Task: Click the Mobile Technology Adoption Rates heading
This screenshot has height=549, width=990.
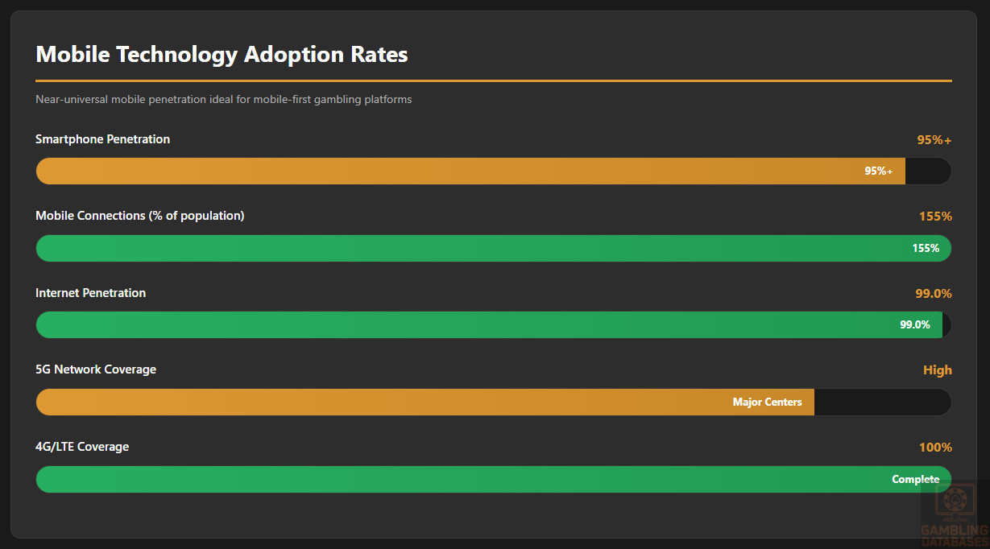Action: pos(222,55)
